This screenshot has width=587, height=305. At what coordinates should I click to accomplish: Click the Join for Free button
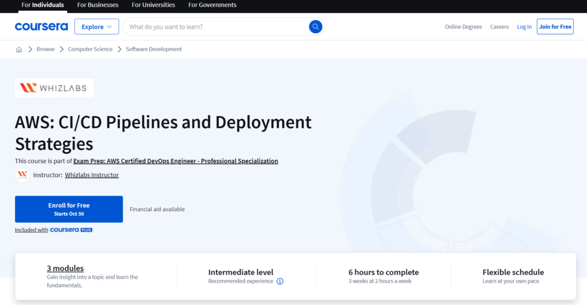pyautogui.click(x=555, y=26)
